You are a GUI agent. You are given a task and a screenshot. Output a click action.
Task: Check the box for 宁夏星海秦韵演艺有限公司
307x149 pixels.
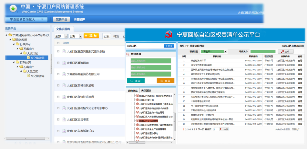click(58, 74)
